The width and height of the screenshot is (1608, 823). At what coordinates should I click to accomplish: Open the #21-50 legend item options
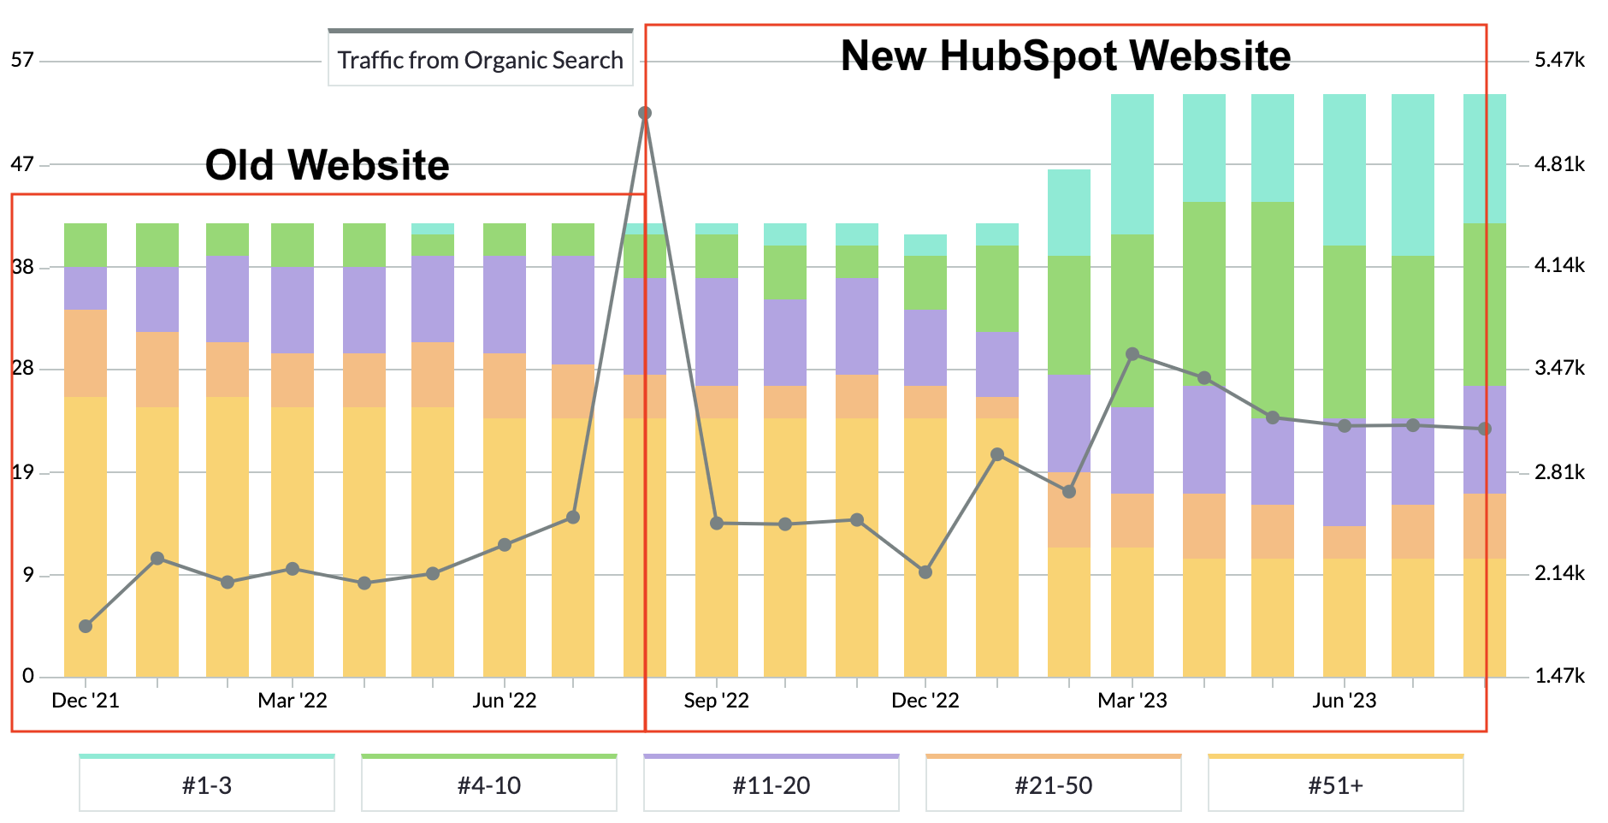1054,783
